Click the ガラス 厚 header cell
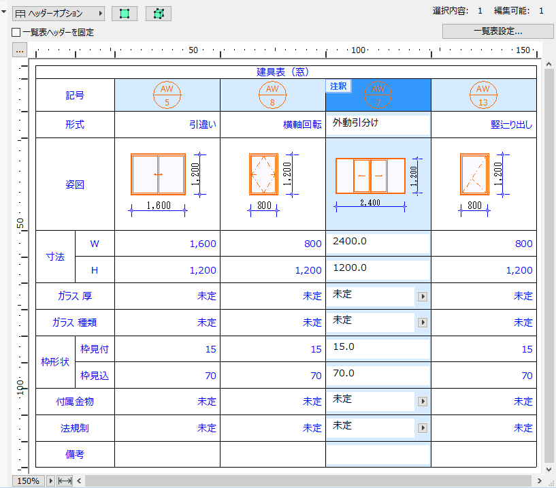The width and height of the screenshot is (556, 488). tap(75, 296)
